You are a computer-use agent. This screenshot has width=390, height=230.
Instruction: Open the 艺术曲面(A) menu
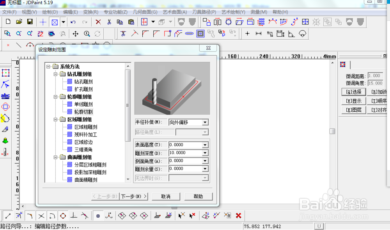[175, 12]
